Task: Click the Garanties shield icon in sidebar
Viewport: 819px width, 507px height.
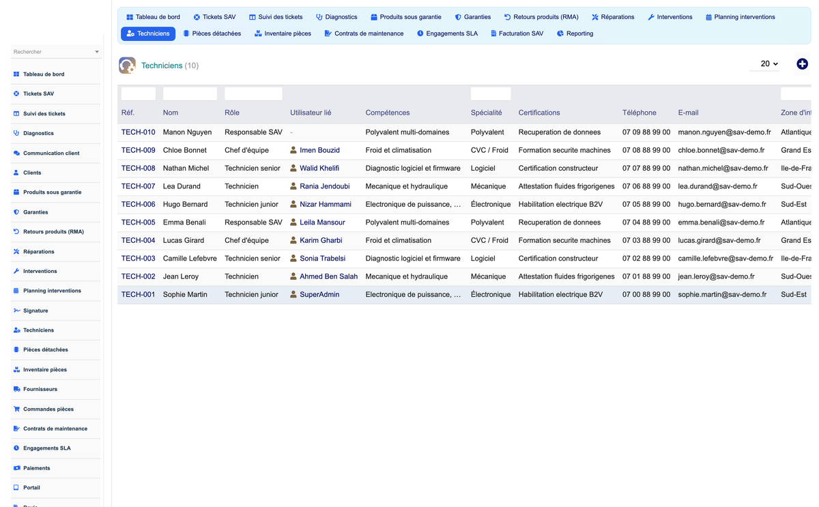Action: coord(16,212)
